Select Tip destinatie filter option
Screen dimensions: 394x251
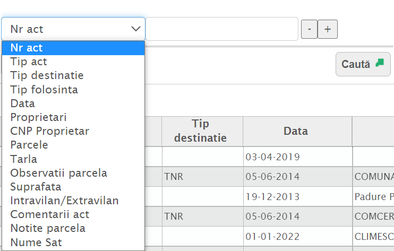tap(73, 76)
